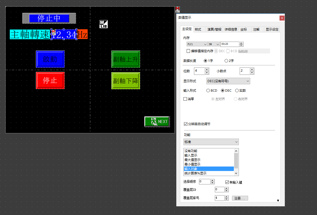Switch to the 样式 tab
The height and width of the screenshot is (215, 317).
point(198,30)
